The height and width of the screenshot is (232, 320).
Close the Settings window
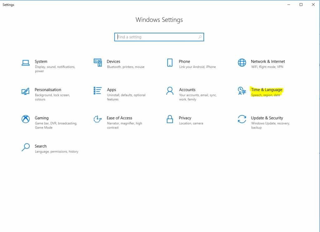pyautogui.click(x=313, y=5)
